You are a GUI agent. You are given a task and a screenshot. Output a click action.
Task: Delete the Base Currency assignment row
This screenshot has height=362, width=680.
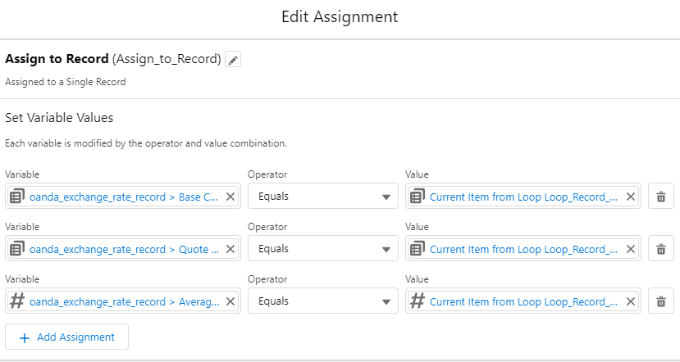tap(660, 197)
